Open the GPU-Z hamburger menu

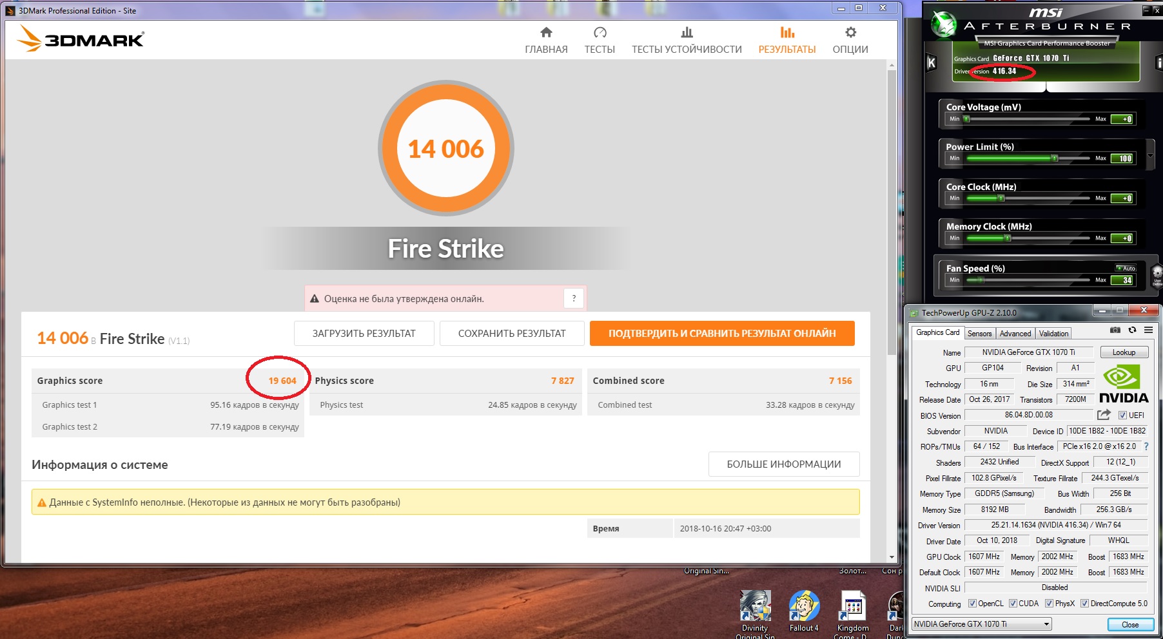coord(1148,330)
